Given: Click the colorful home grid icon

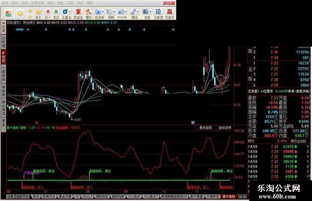Looking at the screenshot, I should click(x=8, y=14).
